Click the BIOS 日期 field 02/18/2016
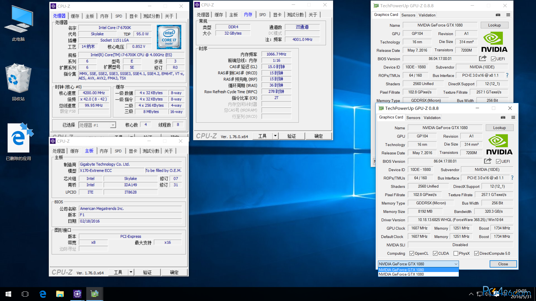Viewport: 536px width, 301px height. click(x=130, y=221)
